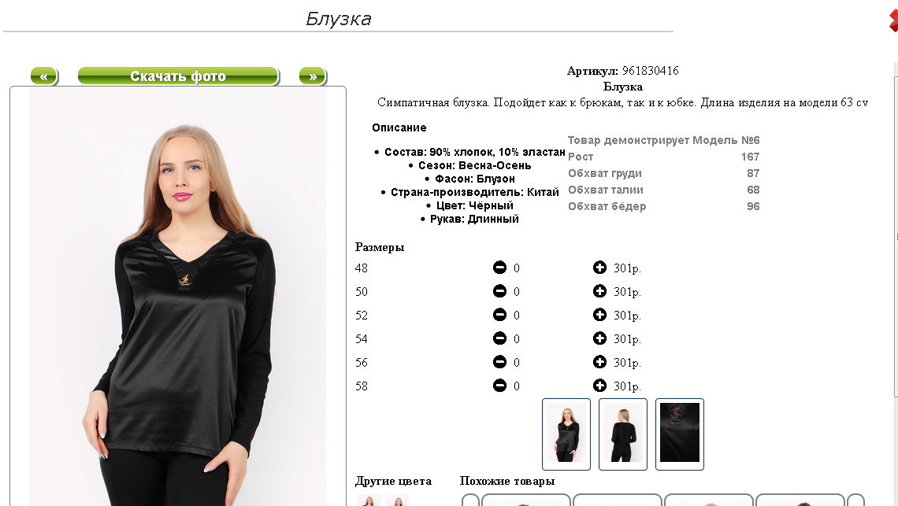Decrease quantity for size 54
The width and height of the screenshot is (898, 506).
[x=499, y=338]
